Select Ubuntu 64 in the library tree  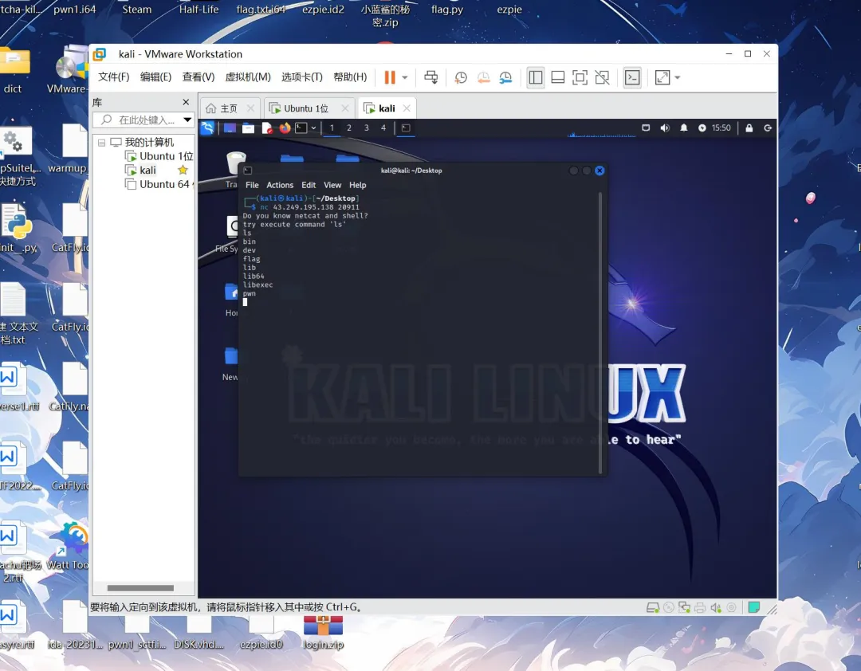158,185
